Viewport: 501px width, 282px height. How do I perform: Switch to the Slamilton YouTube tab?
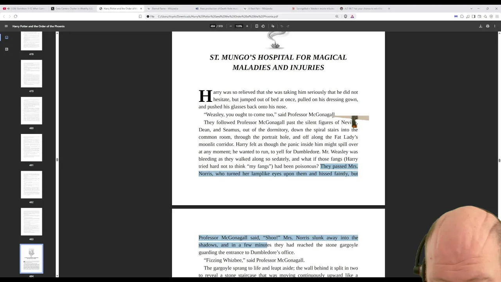25,8
